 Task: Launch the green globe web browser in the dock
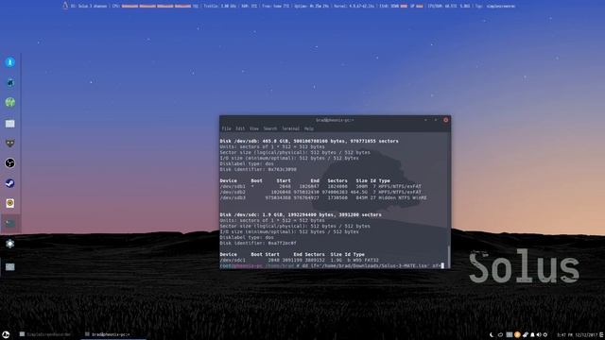[x=10, y=102]
